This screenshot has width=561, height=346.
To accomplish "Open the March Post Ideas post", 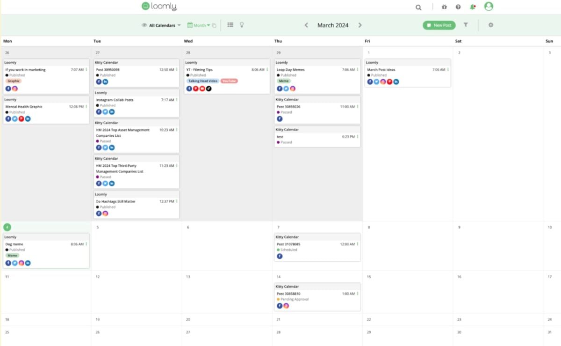I will pos(381,70).
